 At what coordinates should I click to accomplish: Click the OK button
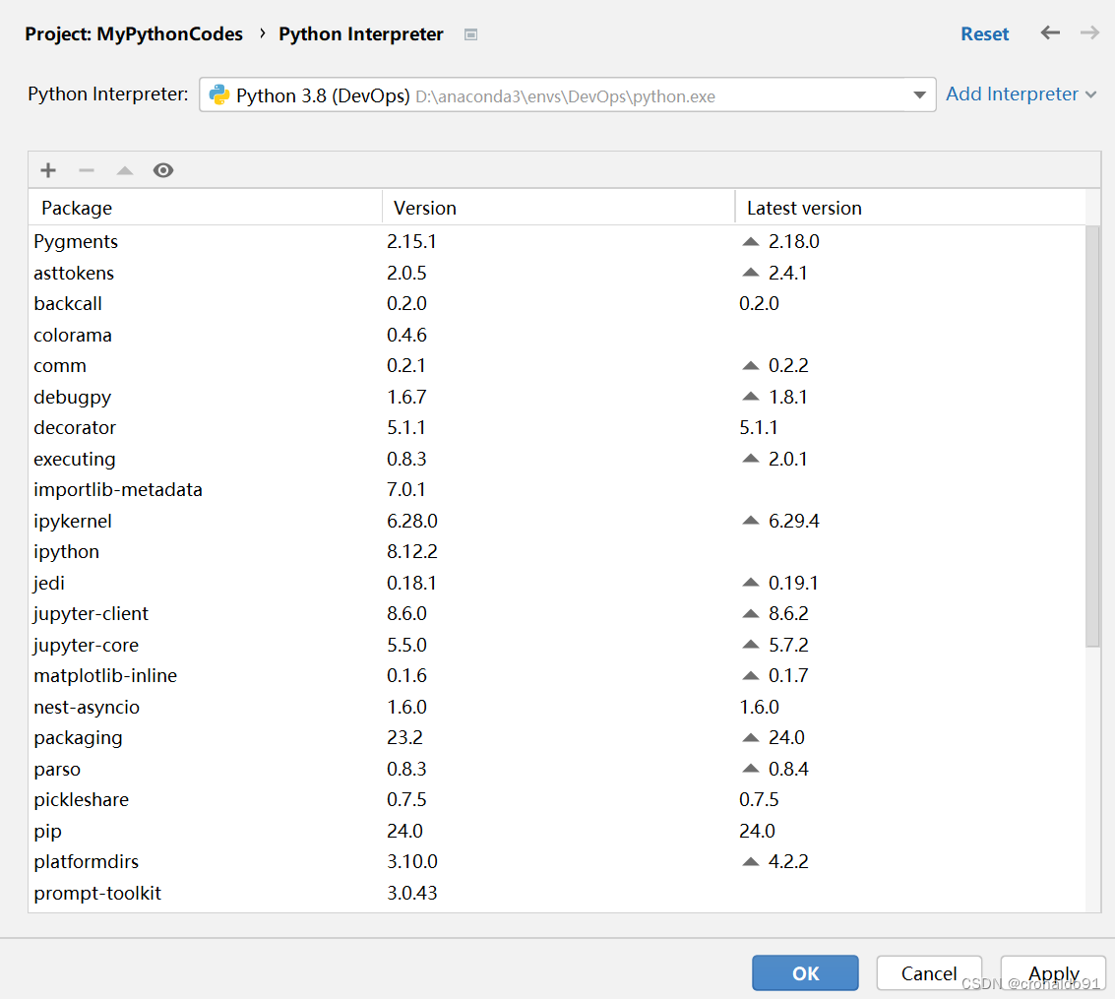[805, 972]
